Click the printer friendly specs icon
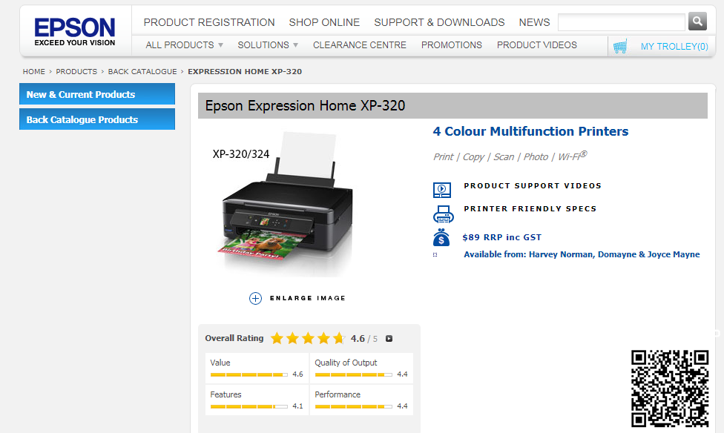 [443, 215]
